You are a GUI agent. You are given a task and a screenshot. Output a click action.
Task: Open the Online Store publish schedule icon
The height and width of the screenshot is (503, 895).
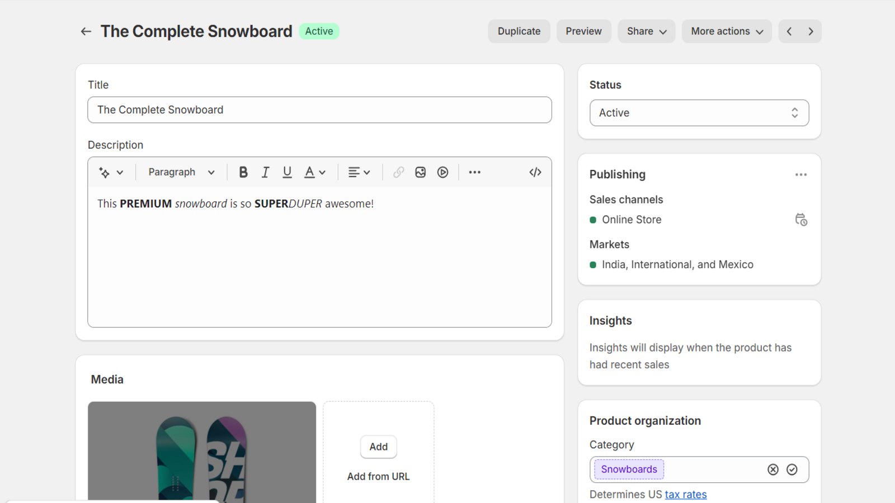tap(801, 220)
